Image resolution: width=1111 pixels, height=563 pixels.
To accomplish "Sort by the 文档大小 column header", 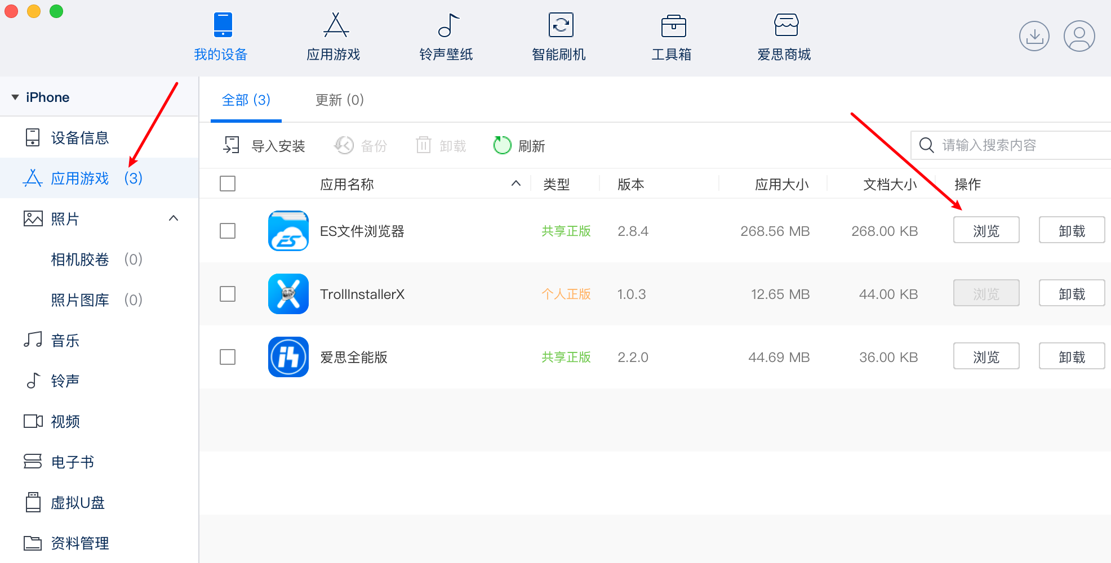I will coord(890,184).
